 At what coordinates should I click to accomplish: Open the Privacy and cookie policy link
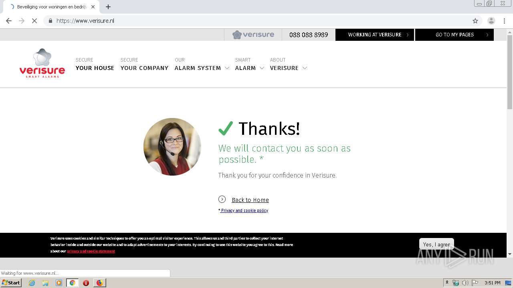(244, 210)
